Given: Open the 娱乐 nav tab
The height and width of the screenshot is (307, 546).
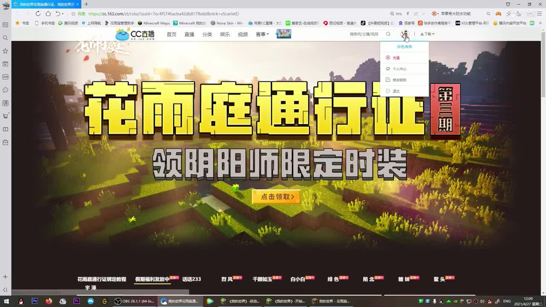Looking at the screenshot, I should point(225,34).
